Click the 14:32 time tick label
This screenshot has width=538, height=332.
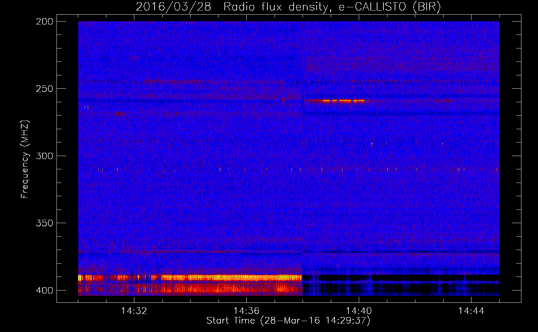134,311
